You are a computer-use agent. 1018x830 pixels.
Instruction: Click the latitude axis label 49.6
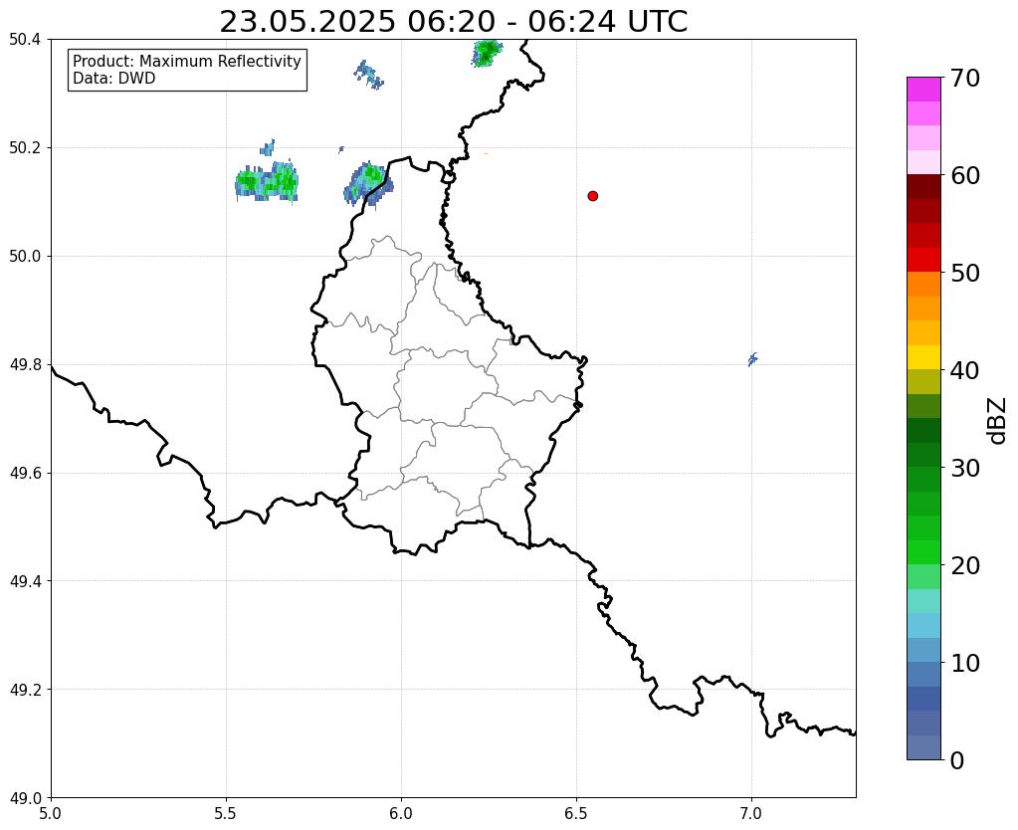[x=25, y=473]
